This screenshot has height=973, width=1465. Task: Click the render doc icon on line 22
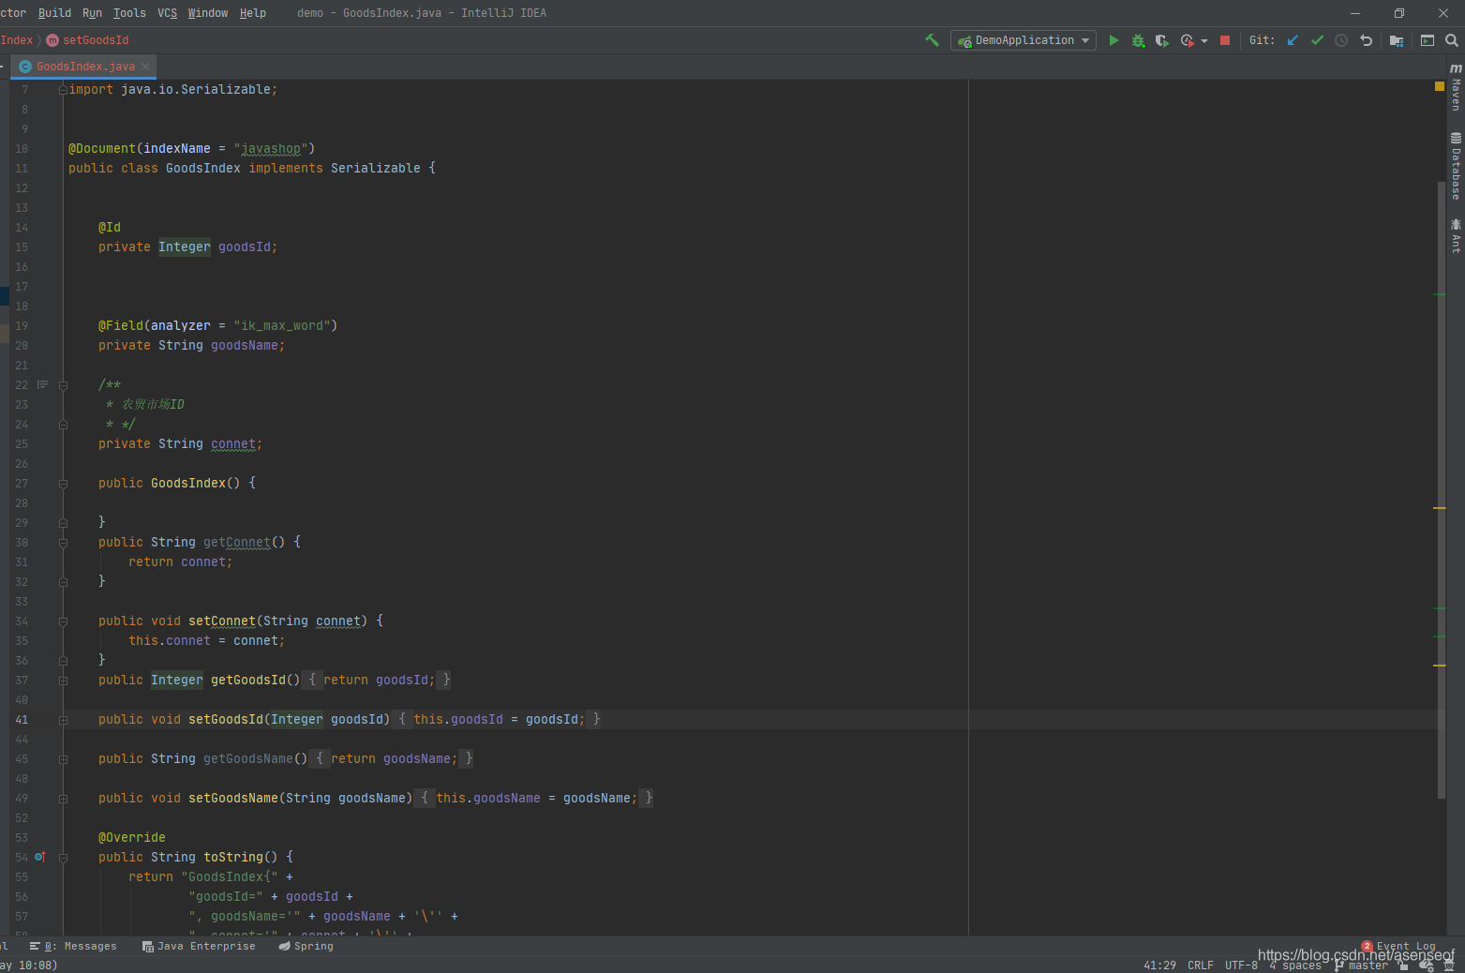pos(42,384)
